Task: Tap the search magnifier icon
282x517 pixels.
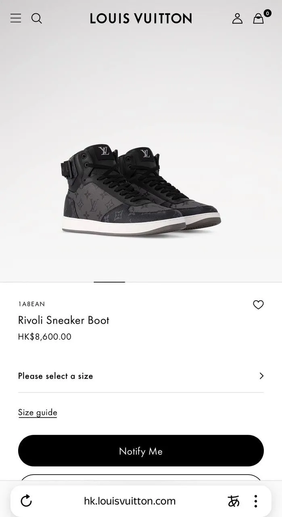Action: point(37,18)
